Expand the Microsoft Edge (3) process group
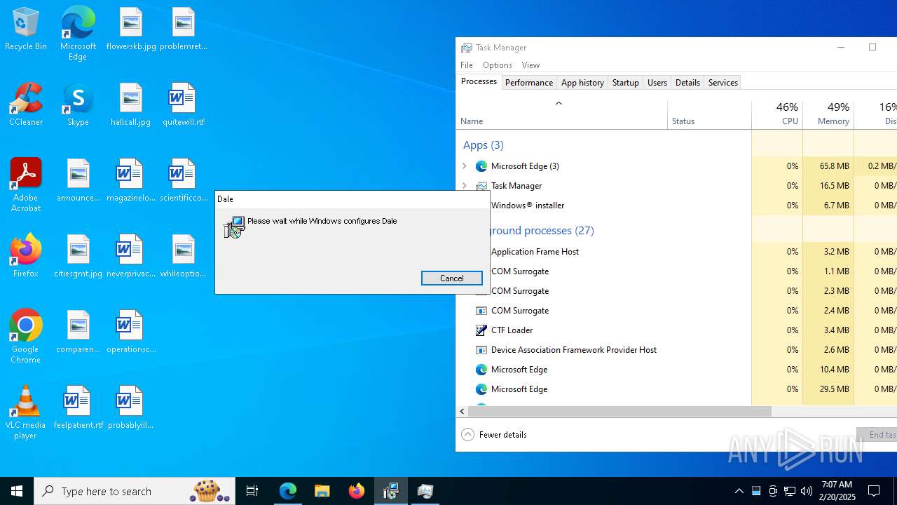Viewport: 897px width, 505px height. pos(464,166)
